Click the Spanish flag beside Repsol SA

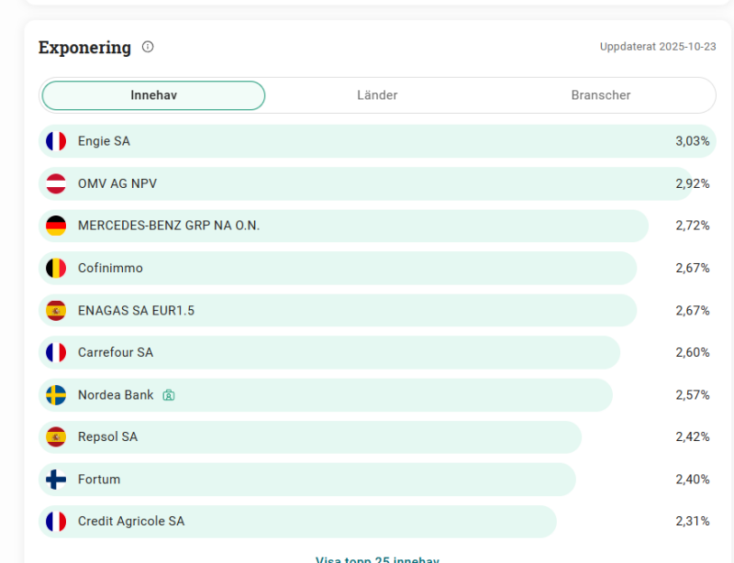click(56, 436)
